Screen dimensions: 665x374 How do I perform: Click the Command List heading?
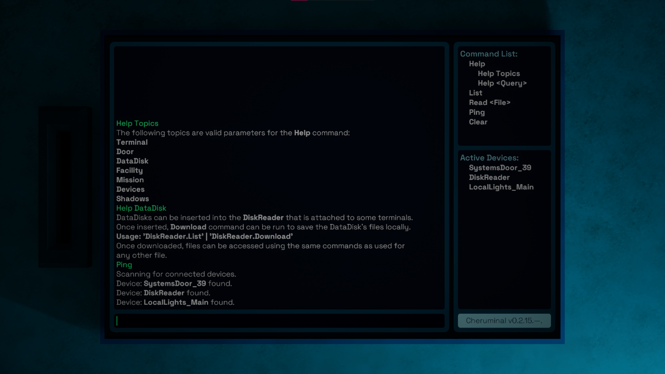[488, 54]
